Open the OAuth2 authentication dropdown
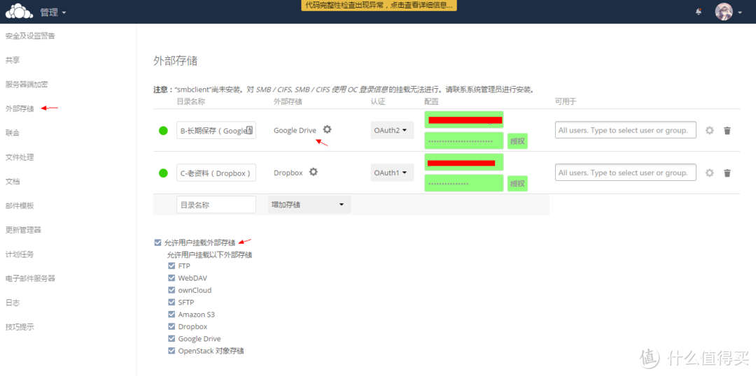Image resolution: width=756 pixels, height=376 pixels. (x=392, y=131)
